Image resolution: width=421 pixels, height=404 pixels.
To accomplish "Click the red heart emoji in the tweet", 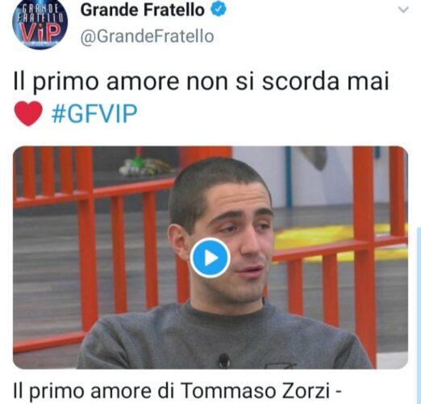I will (x=28, y=113).
